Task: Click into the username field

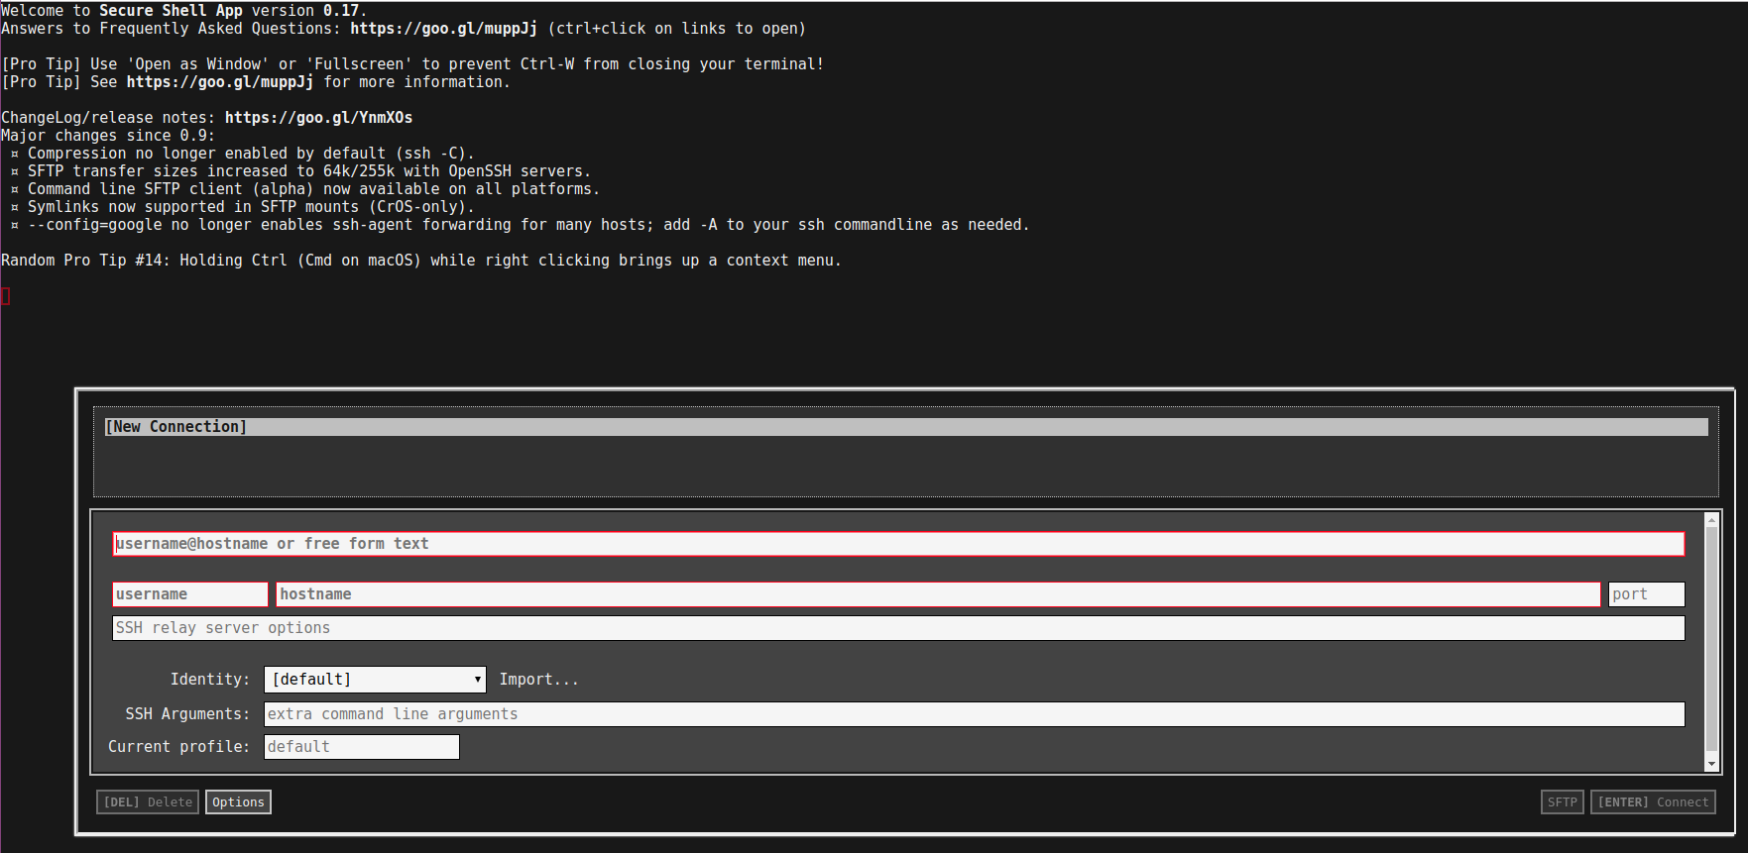Action: pos(190,594)
